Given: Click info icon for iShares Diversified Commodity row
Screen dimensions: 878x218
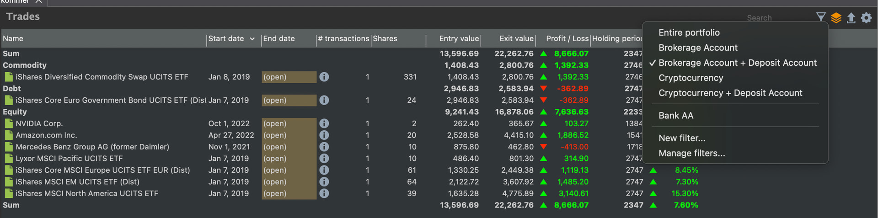Looking at the screenshot, I should 324,77.
